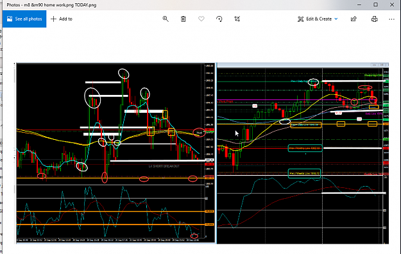Rotate the photo

[x=219, y=19]
